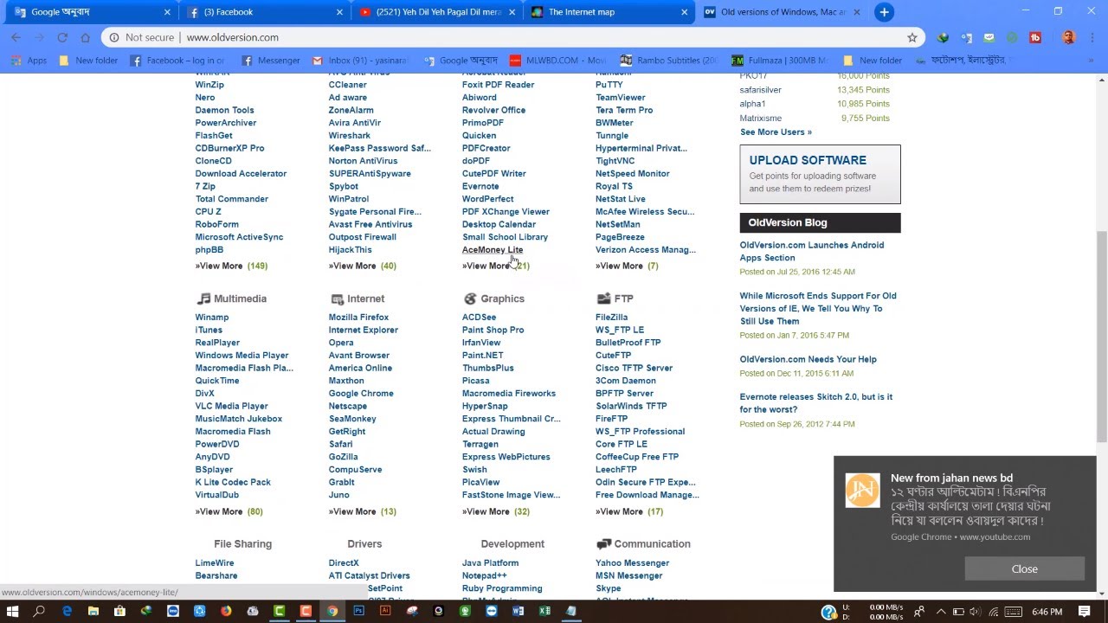Open the Notepad++ link

pos(484,575)
